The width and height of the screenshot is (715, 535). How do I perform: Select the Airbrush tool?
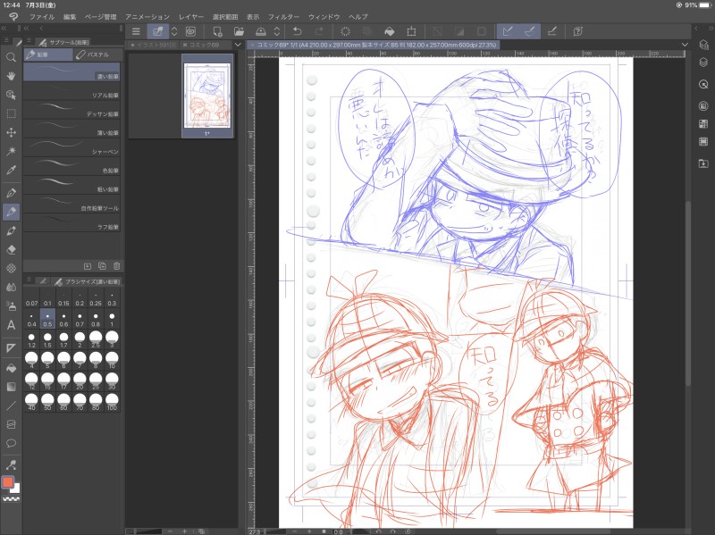click(x=11, y=305)
